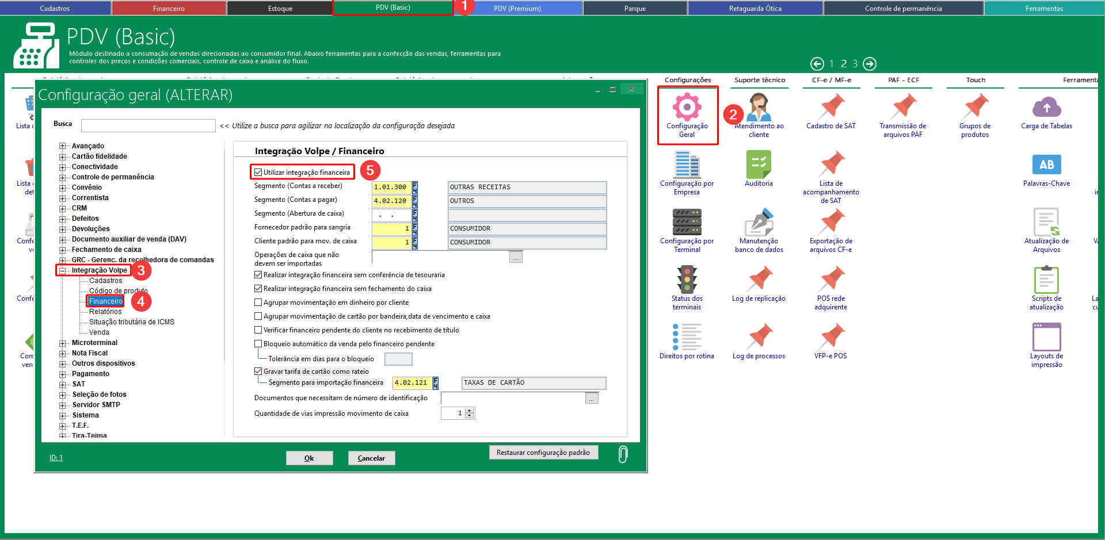Open Atendimento ao cliente support icon
The width and height of the screenshot is (1105, 540).
(759, 108)
